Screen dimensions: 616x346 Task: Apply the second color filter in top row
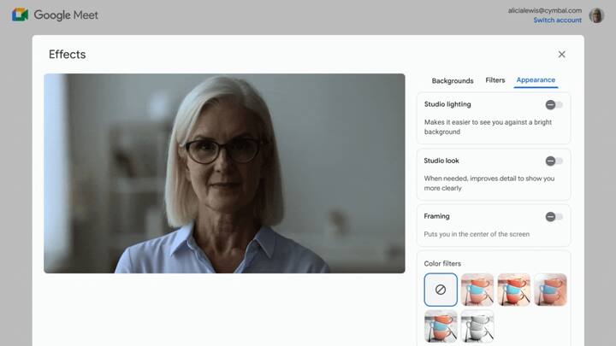pyautogui.click(x=514, y=290)
